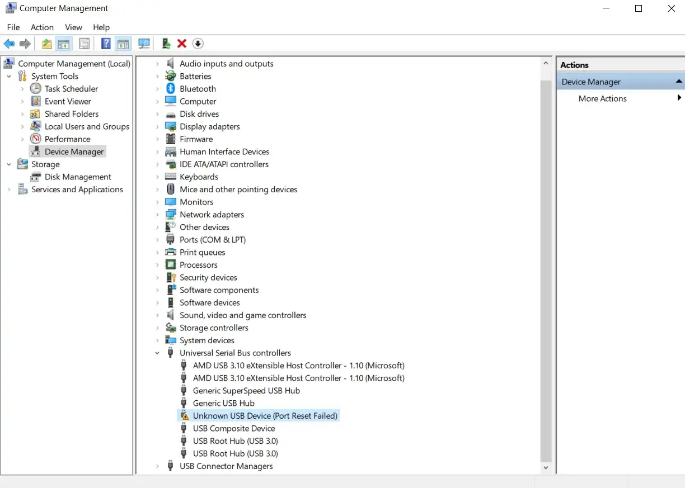Screen dimensions: 685x488
Task: Expand Audio inputs and outputs category
Action: tap(157, 64)
